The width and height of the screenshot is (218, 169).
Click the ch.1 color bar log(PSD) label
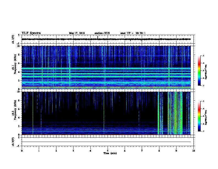coord(206,72)
